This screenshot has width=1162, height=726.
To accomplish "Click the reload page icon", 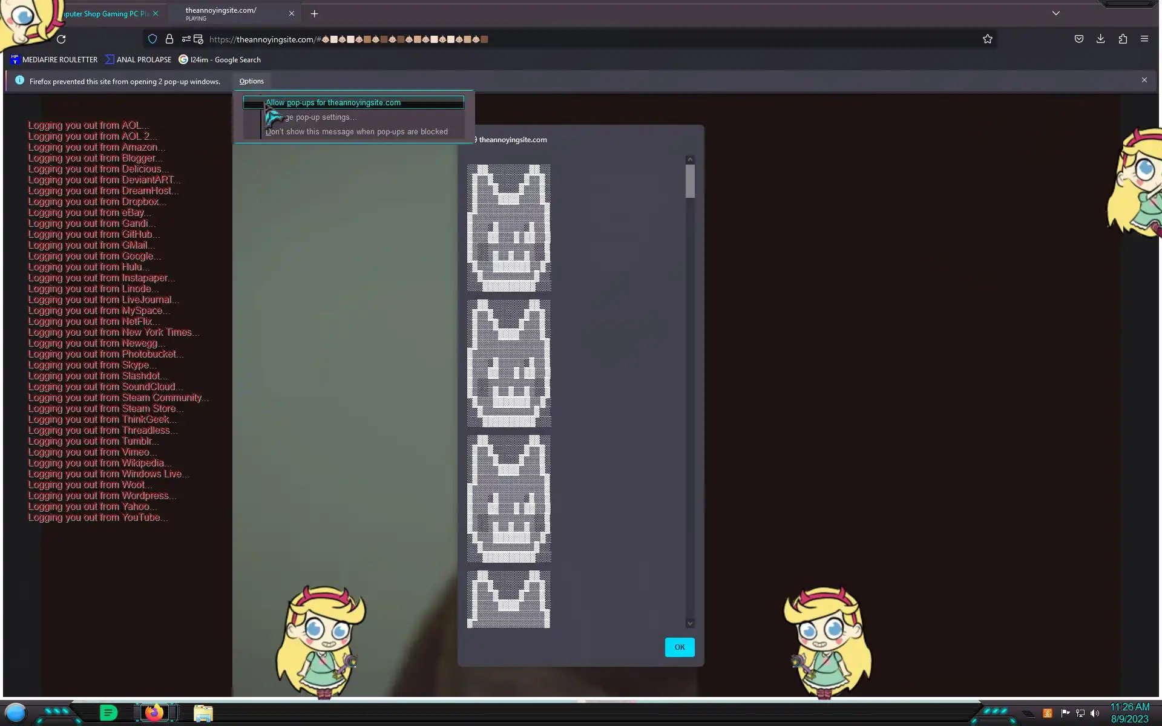I will tap(61, 39).
